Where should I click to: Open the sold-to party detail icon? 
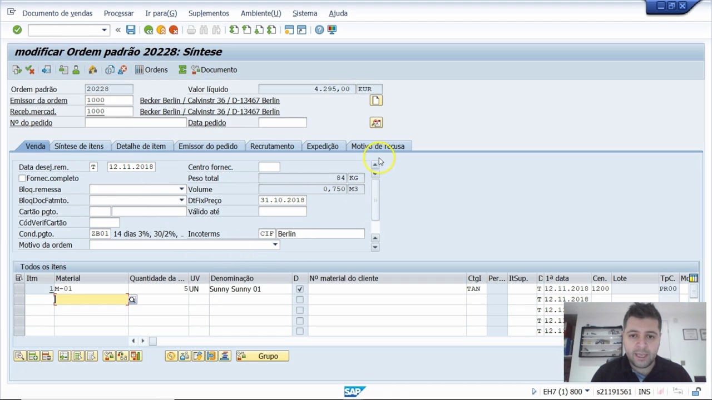tap(376, 101)
